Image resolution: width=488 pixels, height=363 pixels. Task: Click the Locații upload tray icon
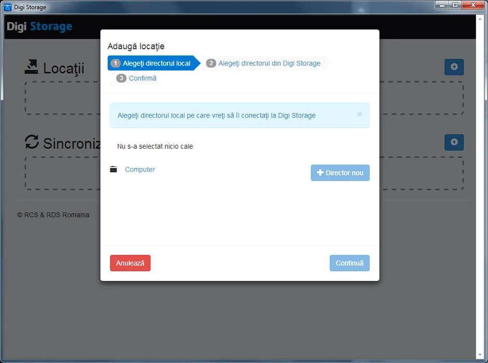(x=32, y=67)
